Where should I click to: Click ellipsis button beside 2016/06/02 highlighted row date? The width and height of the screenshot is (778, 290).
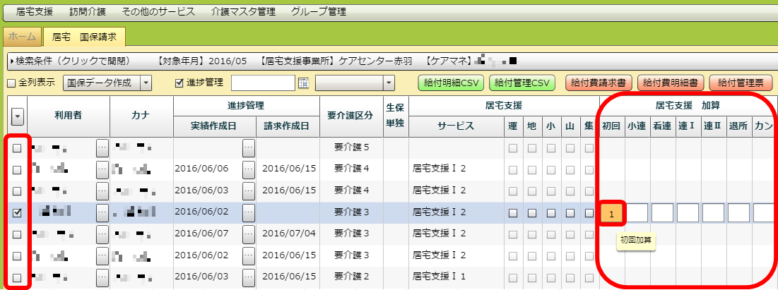coord(248,212)
